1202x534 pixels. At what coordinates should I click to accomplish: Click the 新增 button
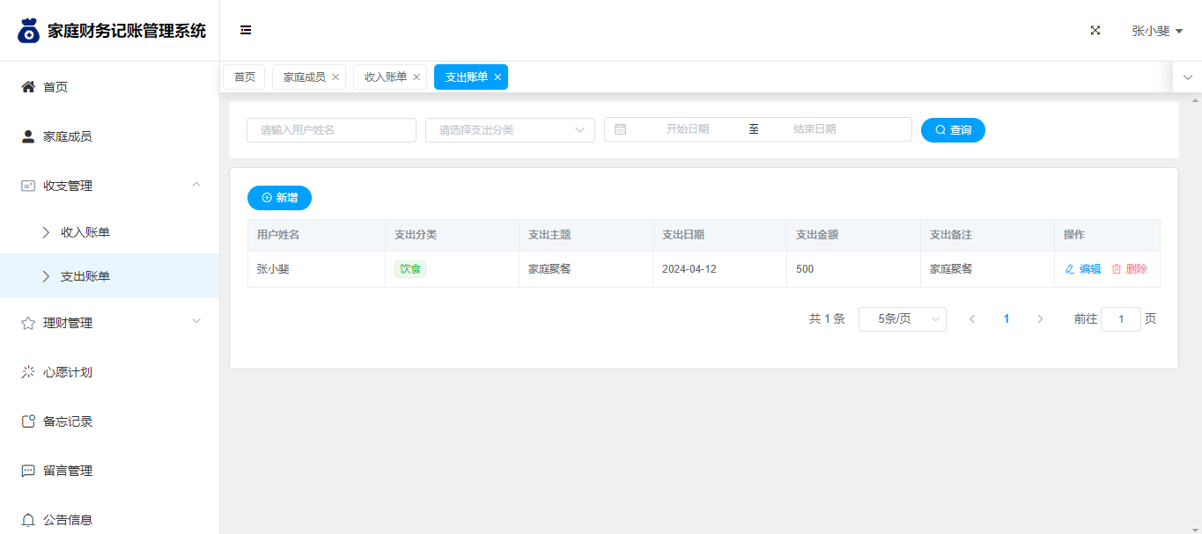279,198
